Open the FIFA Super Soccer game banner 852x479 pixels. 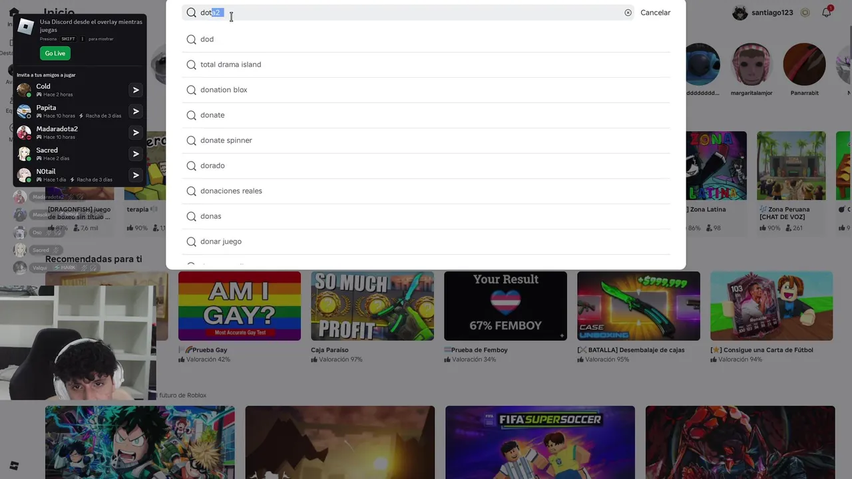click(540, 442)
